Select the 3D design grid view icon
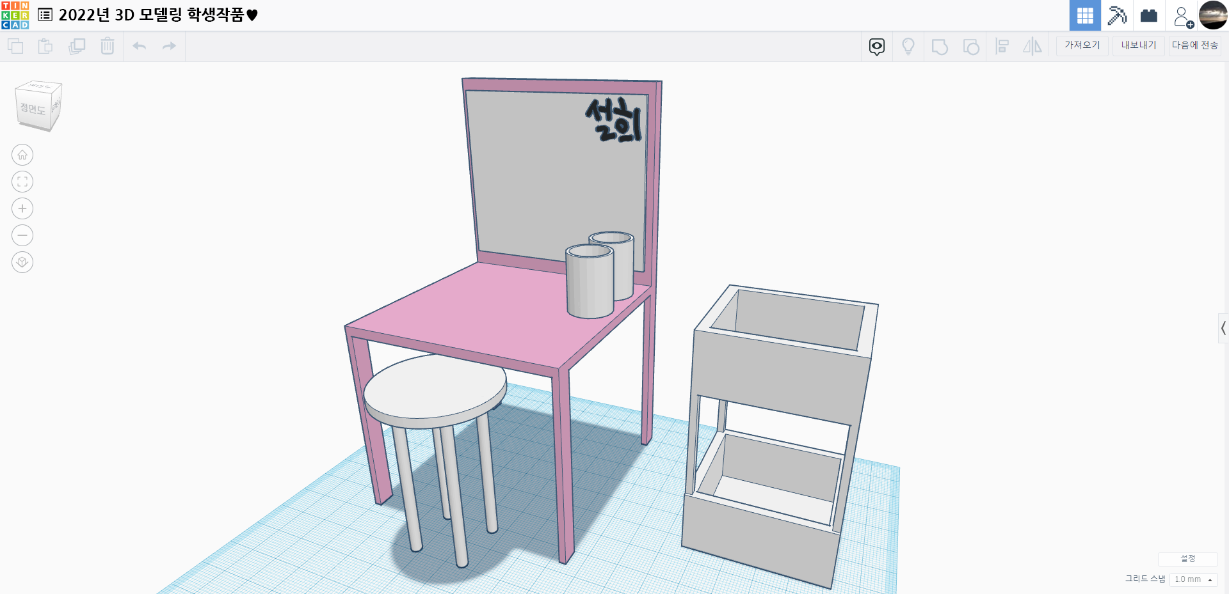This screenshot has width=1229, height=594. (x=1085, y=15)
